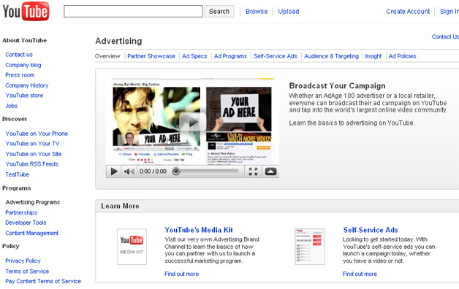Open Privacy Policy link
This screenshot has height=289, width=459.
click(x=23, y=261)
